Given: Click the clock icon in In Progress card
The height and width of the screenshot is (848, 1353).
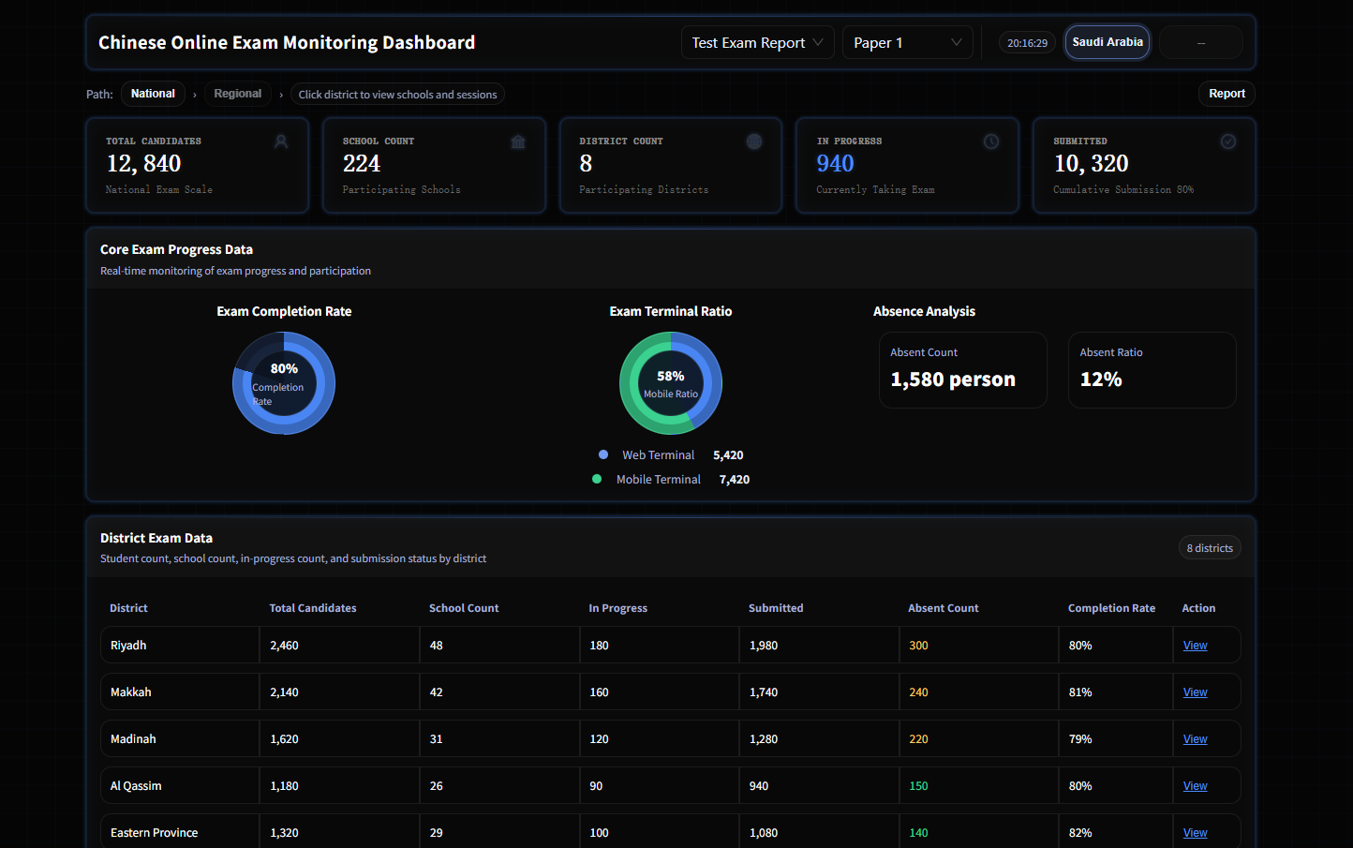Looking at the screenshot, I should [x=991, y=141].
